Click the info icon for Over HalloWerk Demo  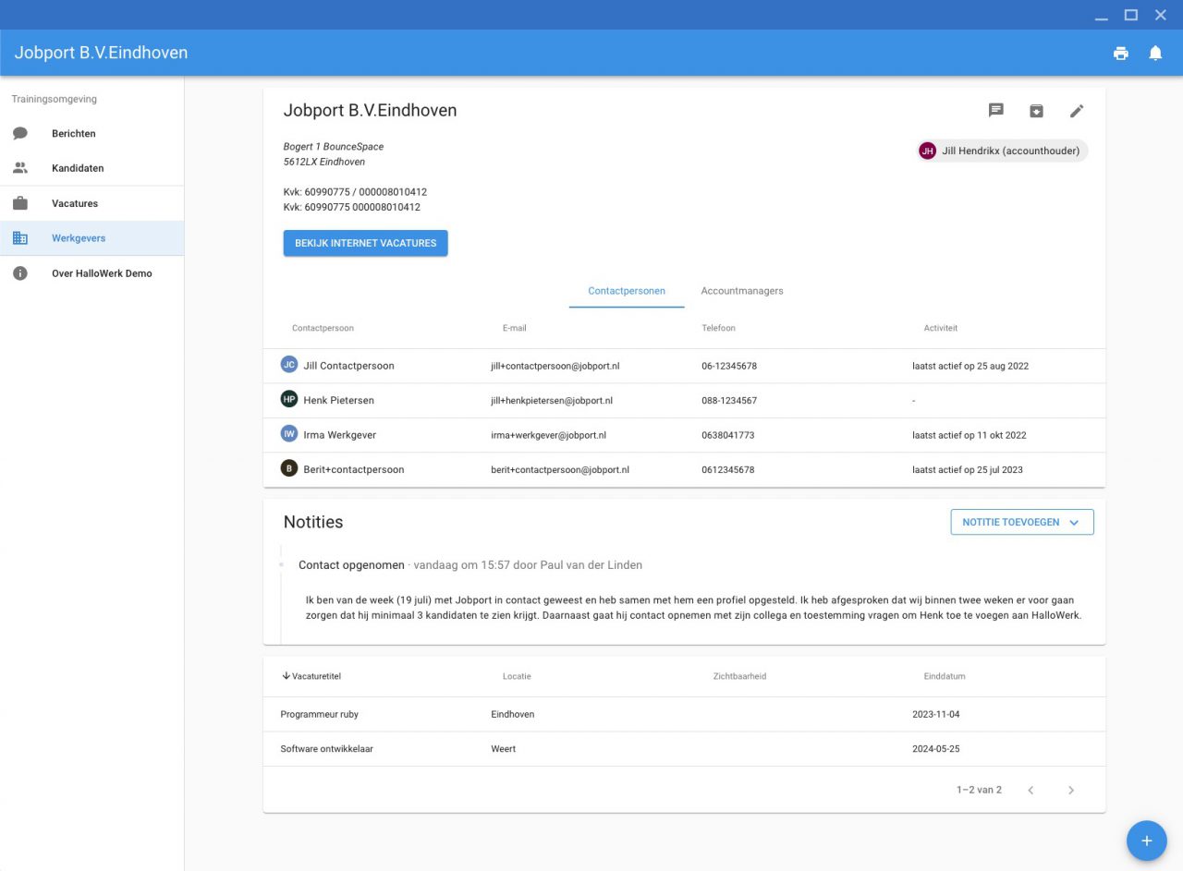click(19, 272)
